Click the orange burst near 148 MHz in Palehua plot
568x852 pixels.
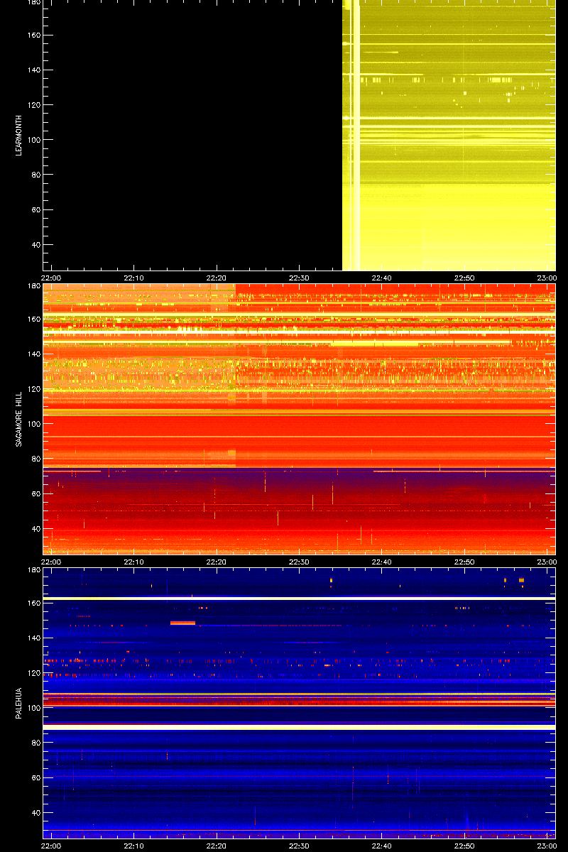pyautogui.click(x=182, y=623)
